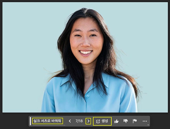Click the 7/18 variation counter
The width and height of the screenshot is (170, 129).
[79, 121]
